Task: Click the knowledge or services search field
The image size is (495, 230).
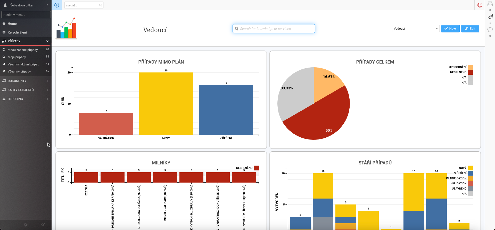Action: point(274,29)
